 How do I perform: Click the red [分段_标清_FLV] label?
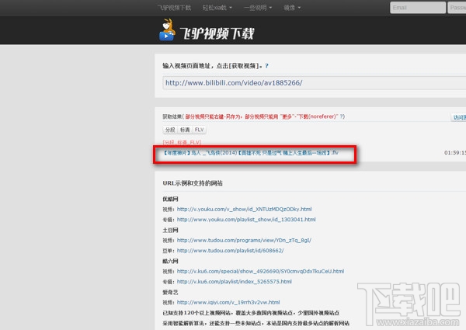[182, 143]
